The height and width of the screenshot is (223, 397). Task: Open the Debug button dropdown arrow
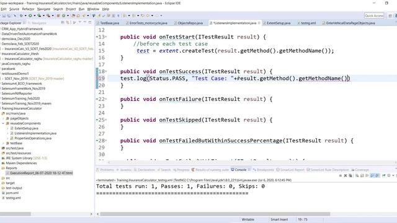25,15
